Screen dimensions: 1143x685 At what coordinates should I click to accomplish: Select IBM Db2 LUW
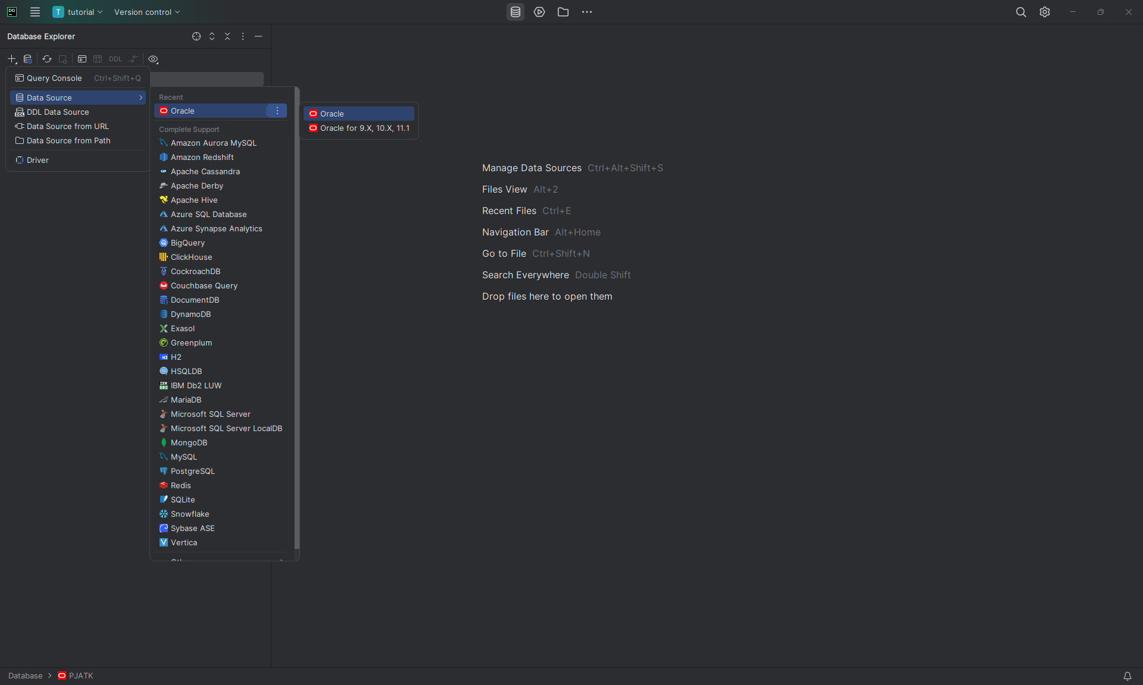pos(221,385)
